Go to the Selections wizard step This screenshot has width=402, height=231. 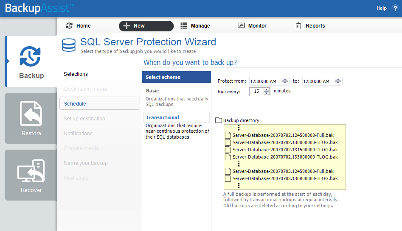click(x=76, y=74)
